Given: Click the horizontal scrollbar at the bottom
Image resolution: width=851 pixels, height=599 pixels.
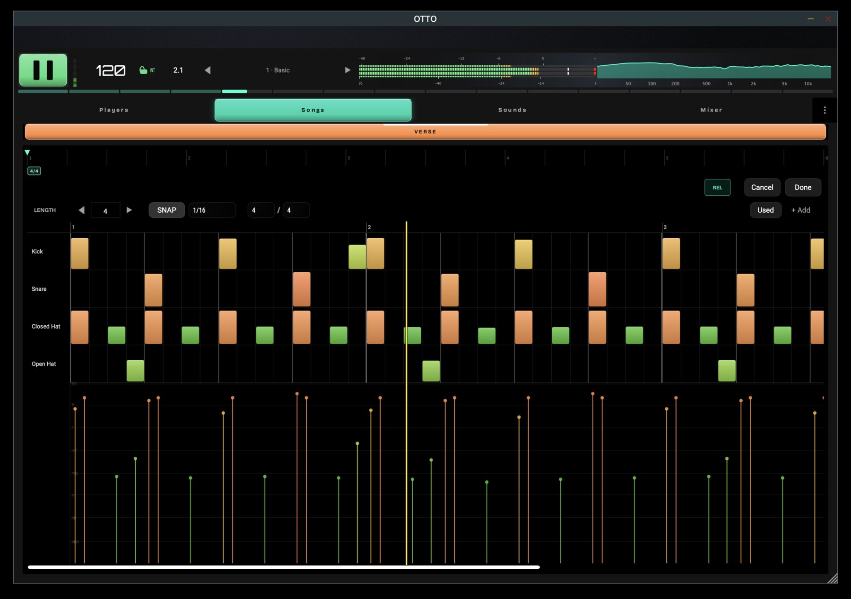Looking at the screenshot, I should [284, 567].
